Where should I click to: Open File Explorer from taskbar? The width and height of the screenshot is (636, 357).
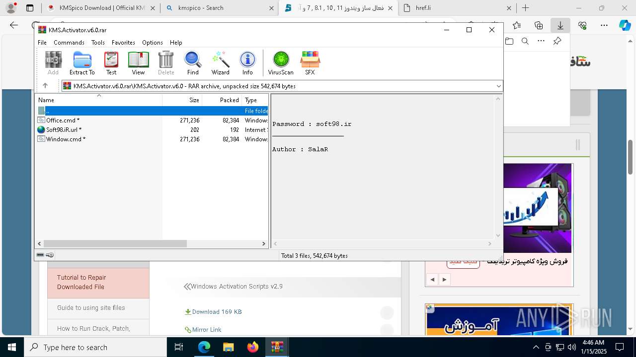(228, 347)
